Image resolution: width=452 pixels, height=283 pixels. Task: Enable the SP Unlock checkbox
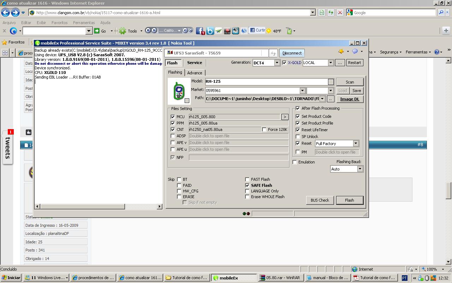(x=298, y=137)
